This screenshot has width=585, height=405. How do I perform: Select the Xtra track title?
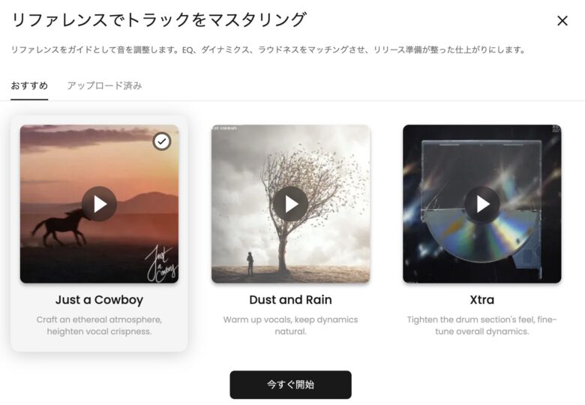point(482,299)
